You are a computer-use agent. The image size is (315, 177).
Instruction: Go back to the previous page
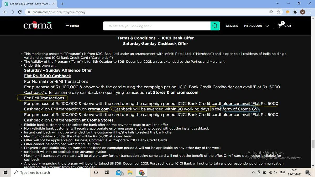click(5, 12)
